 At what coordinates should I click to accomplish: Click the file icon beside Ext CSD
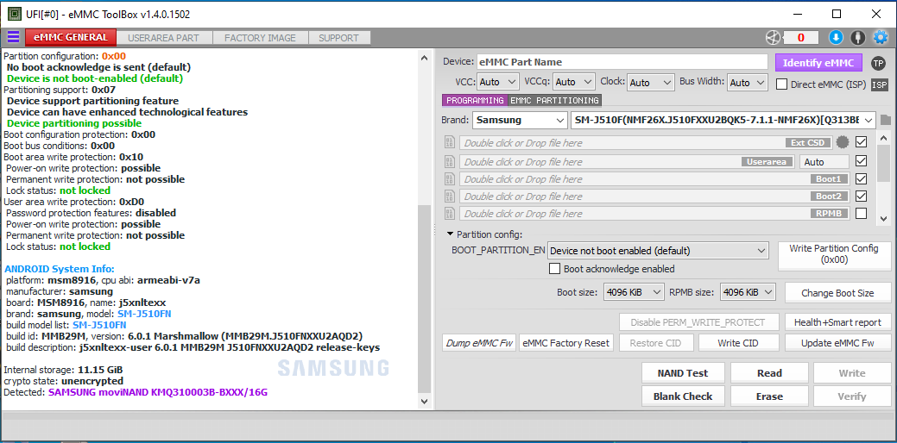coord(449,142)
